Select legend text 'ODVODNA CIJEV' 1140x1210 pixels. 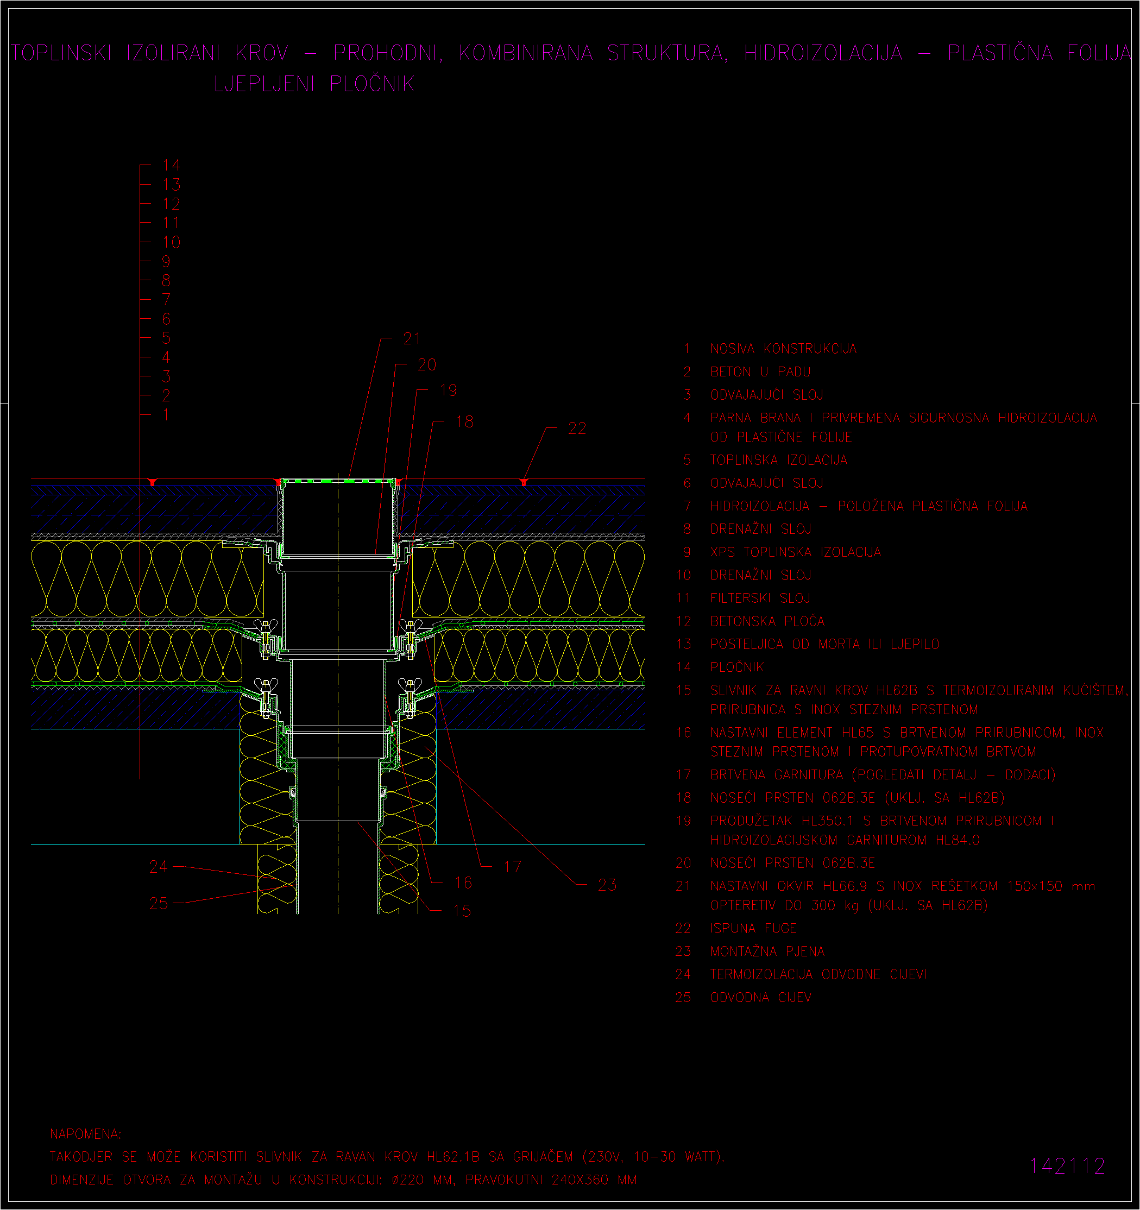click(x=761, y=997)
